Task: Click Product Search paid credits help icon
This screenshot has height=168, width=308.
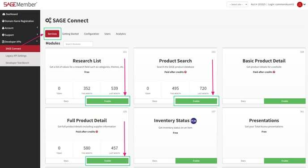Action: [185, 72]
